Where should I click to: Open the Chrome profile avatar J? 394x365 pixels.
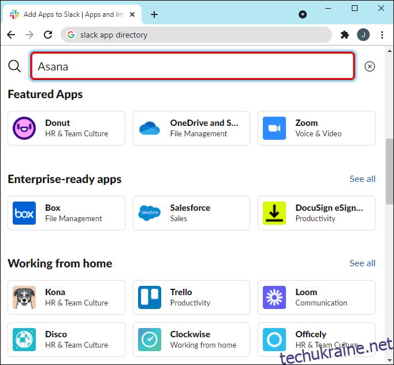[363, 35]
